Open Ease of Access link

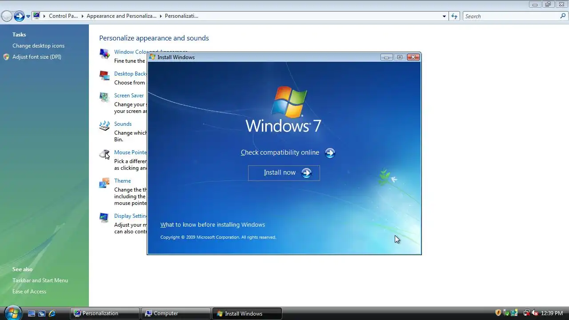(x=29, y=292)
